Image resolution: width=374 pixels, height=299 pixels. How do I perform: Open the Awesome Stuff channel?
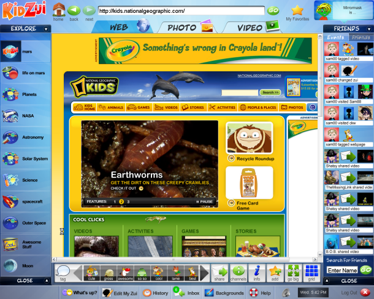click(26, 244)
